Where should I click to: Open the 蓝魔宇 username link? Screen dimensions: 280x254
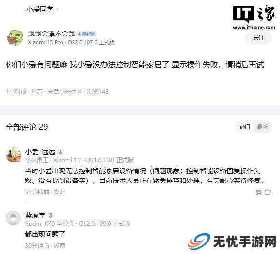pyautogui.click(x=36, y=215)
